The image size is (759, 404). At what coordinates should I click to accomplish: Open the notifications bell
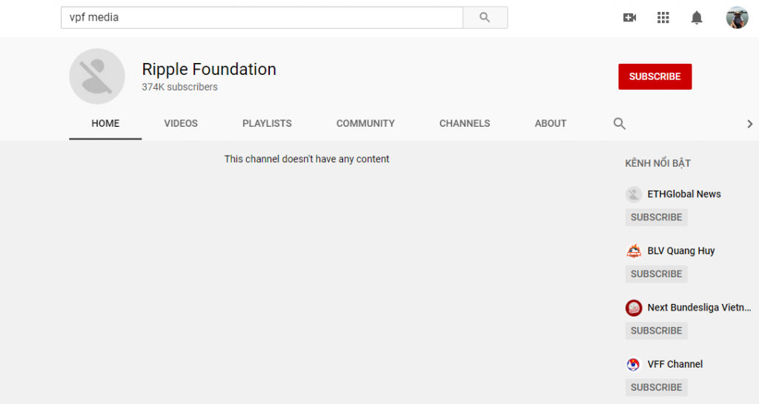pyautogui.click(x=697, y=18)
